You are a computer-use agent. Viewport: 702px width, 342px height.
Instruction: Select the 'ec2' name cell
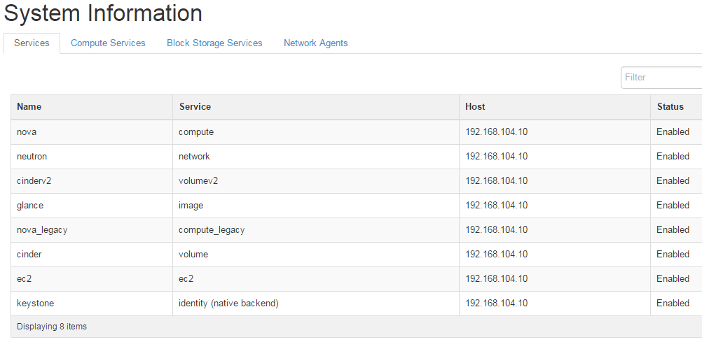point(92,279)
